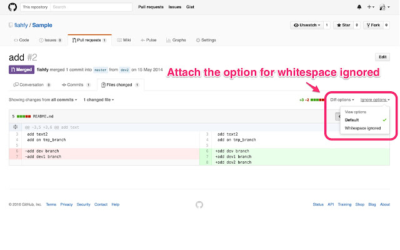Image resolution: width=400 pixels, height=250 pixels.
Task: Select Default view option
Action: (x=365, y=120)
